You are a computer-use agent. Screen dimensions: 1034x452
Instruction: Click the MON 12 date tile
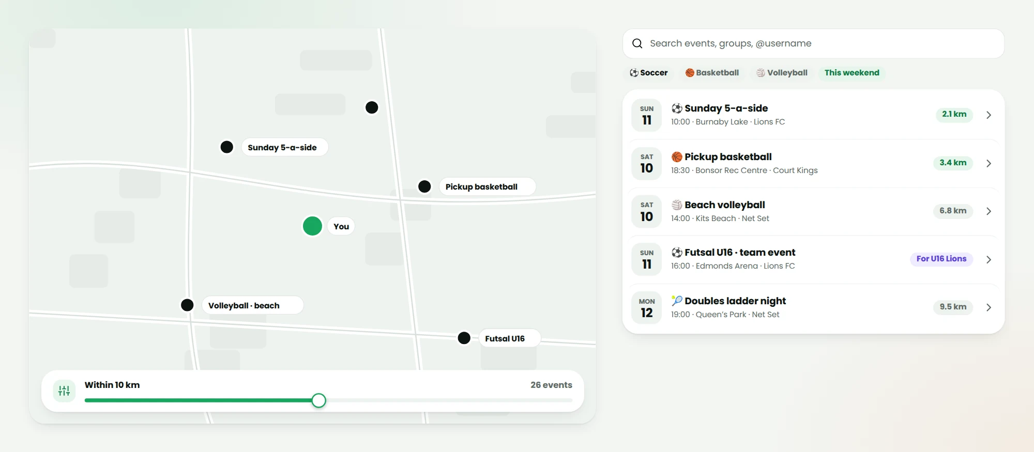coord(647,307)
